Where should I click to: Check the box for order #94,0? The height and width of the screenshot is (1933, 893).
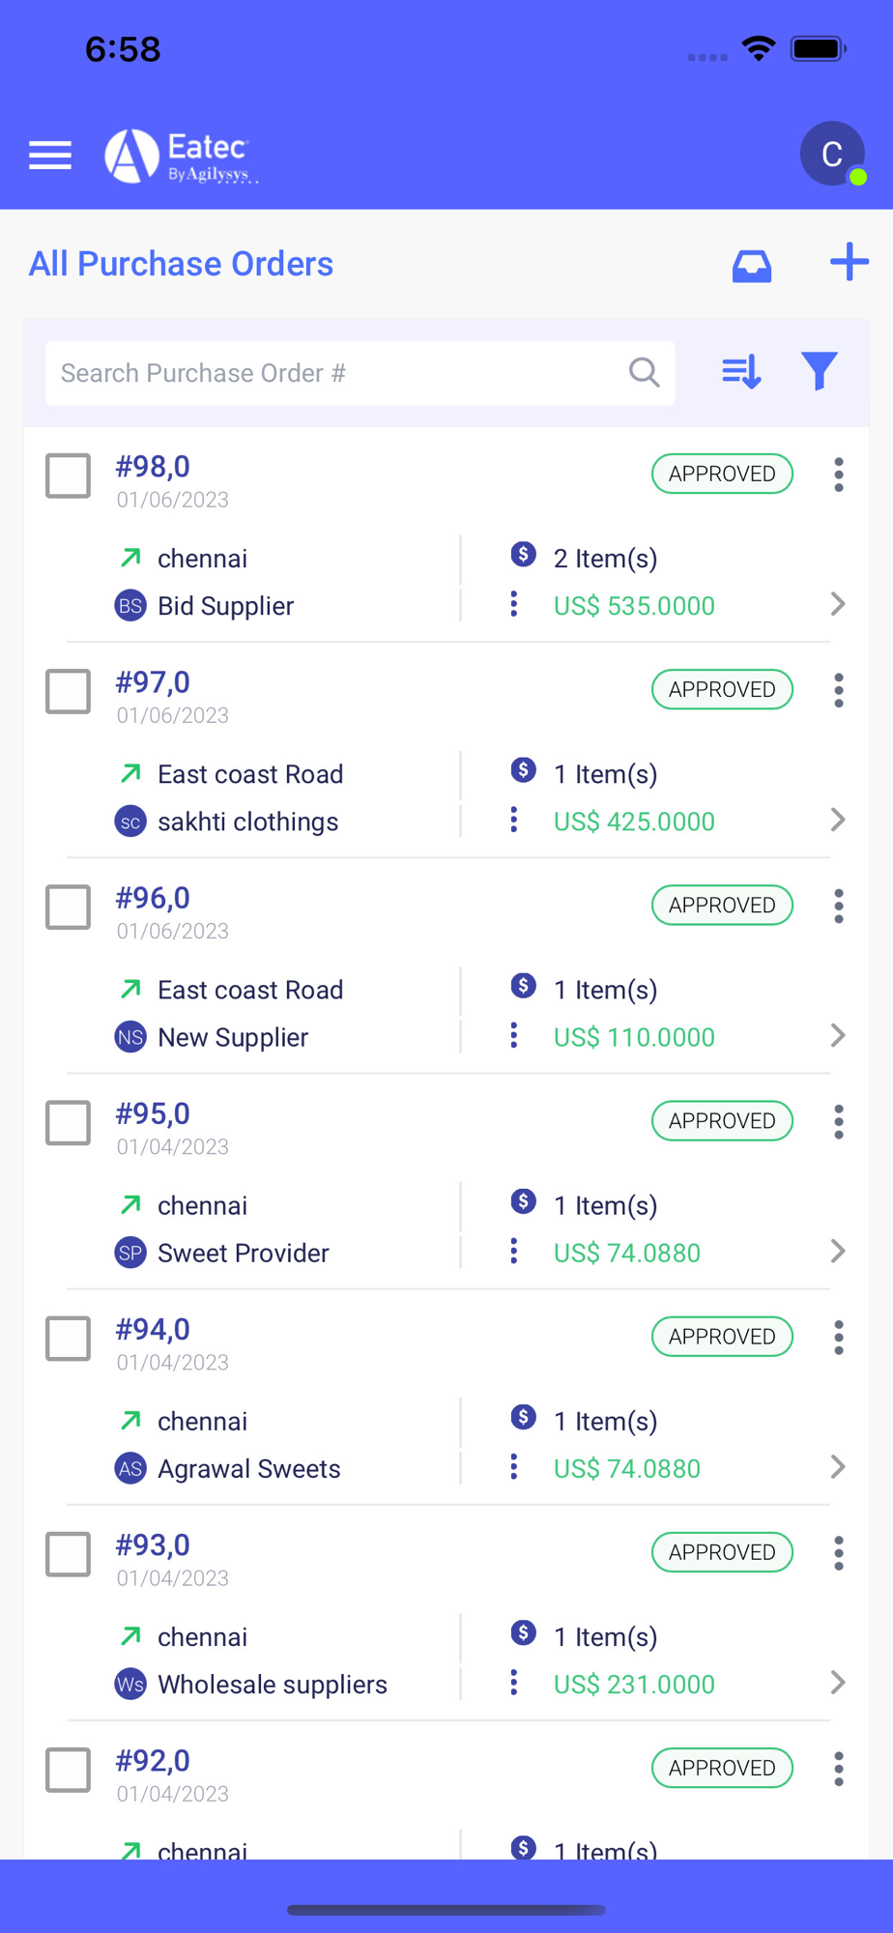pos(69,1338)
